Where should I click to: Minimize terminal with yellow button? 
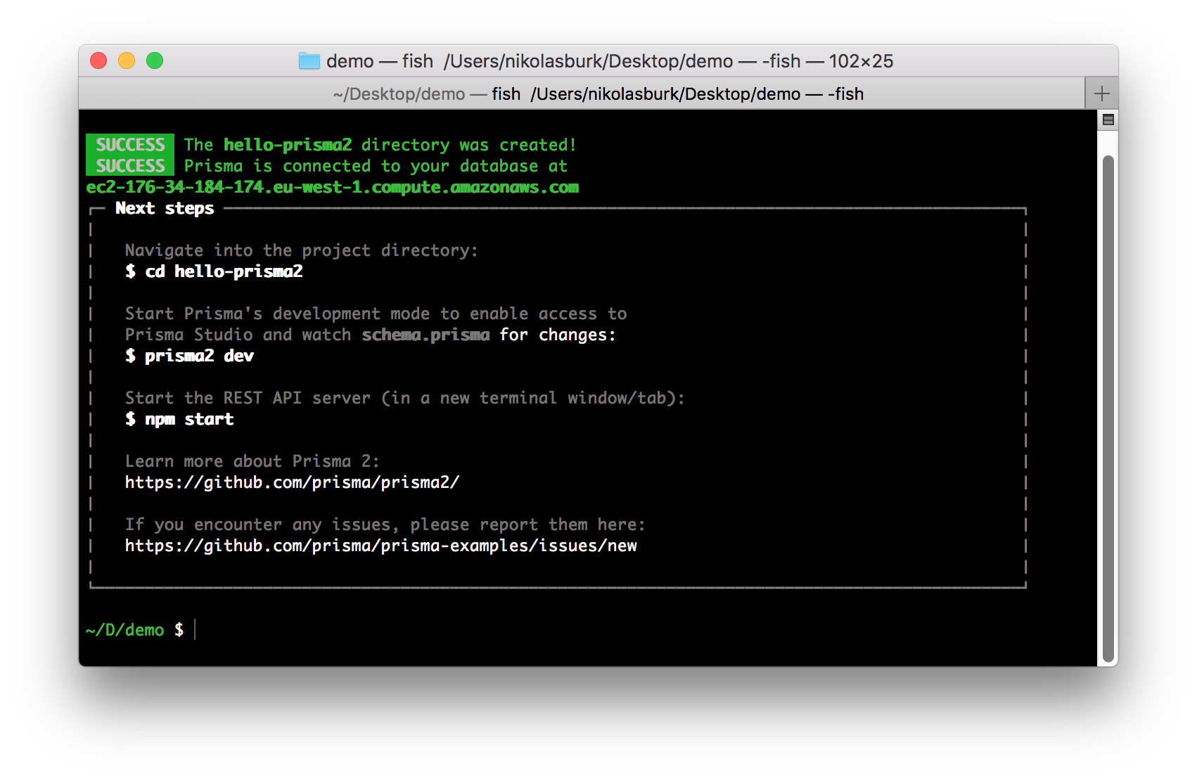click(127, 61)
